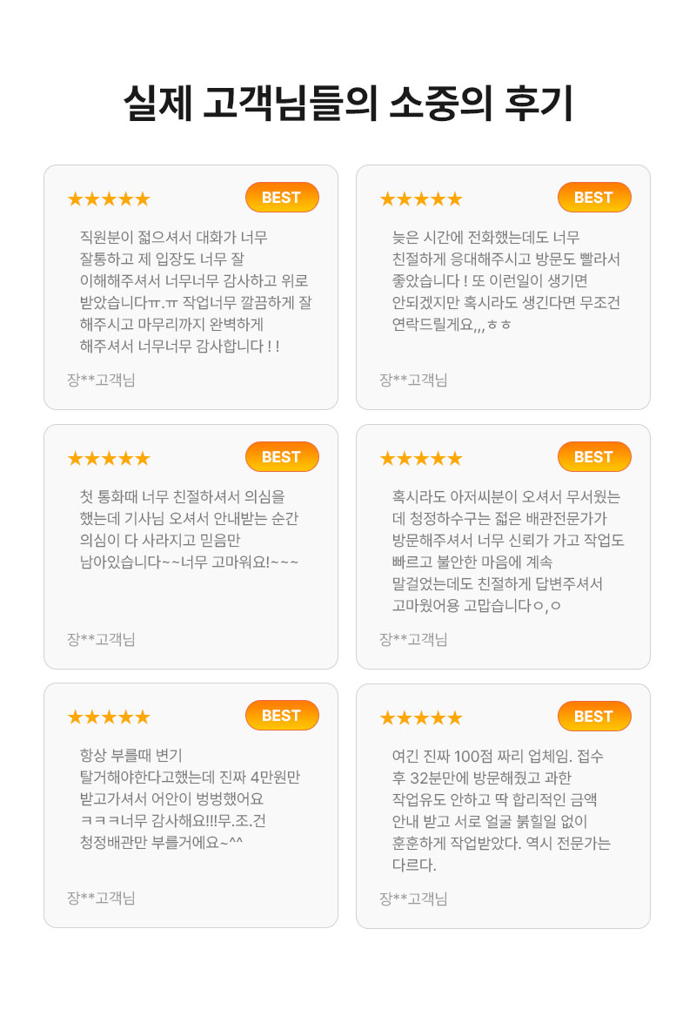Screen dimensions: 696x1030
Task: Click the '실제 고객님들의 소중의 후기' heading
Action: 347,104
